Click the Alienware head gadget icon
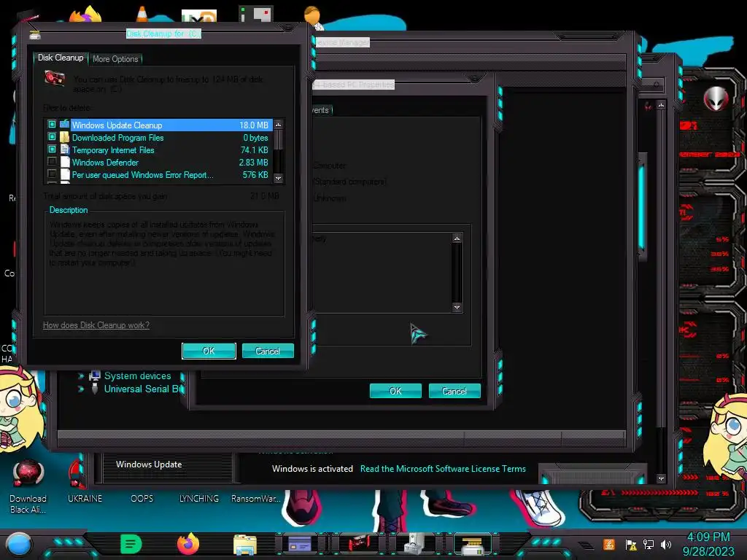Image resolution: width=747 pixels, height=560 pixels. click(716, 99)
